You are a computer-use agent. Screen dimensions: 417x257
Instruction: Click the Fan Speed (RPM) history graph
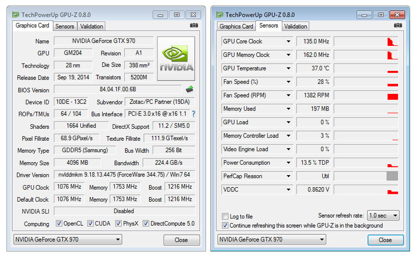tap(366, 95)
